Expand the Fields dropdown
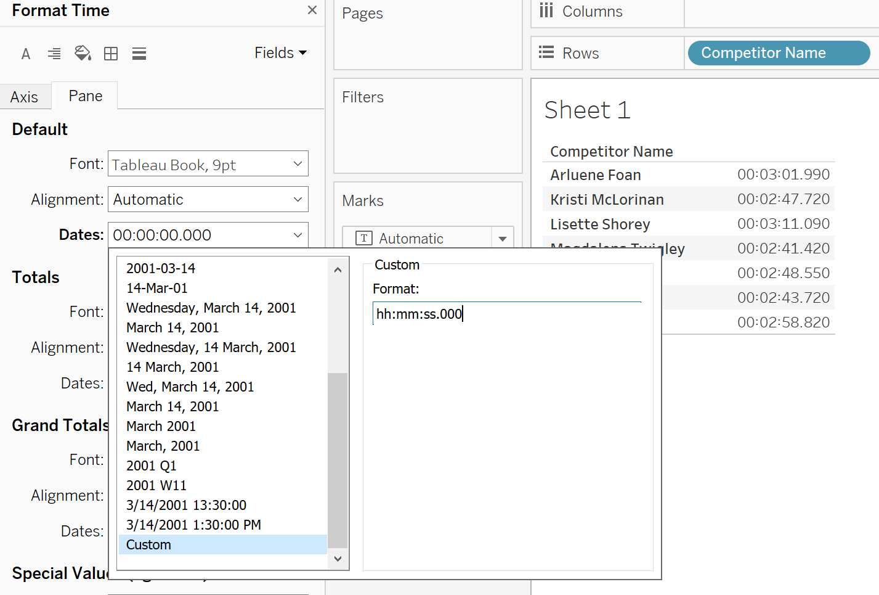Screen dimensions: 879x595 point(281,53)
